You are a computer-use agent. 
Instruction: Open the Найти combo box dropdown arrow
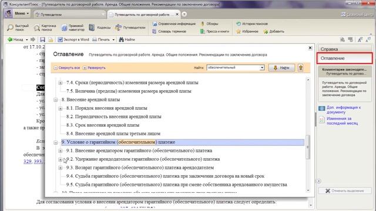(262, 68)
